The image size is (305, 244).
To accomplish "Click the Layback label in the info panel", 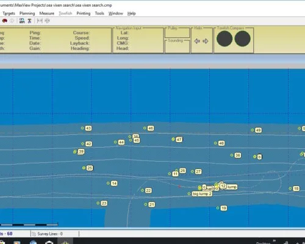I will coord(80,43).
